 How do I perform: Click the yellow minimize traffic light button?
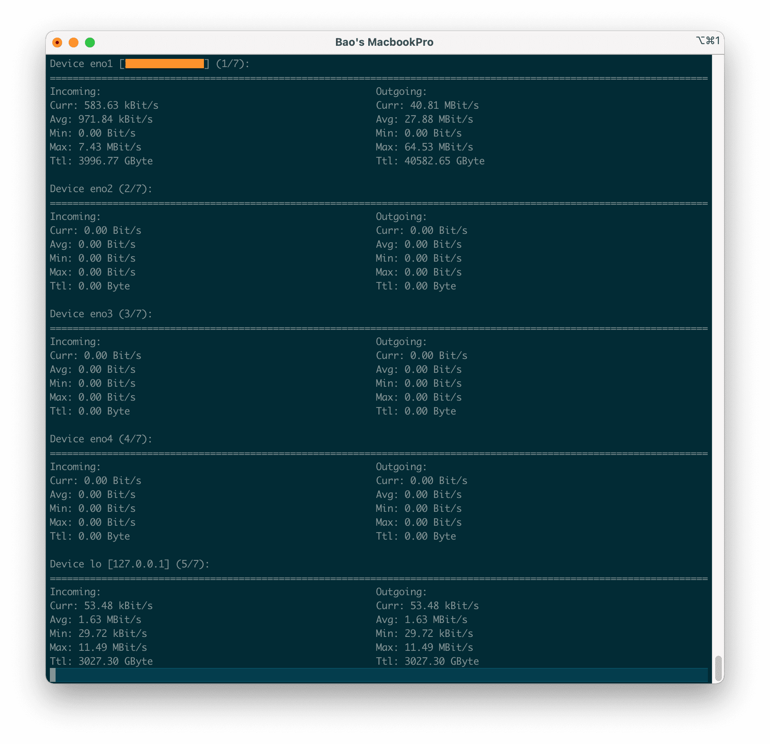click(74, 42)
